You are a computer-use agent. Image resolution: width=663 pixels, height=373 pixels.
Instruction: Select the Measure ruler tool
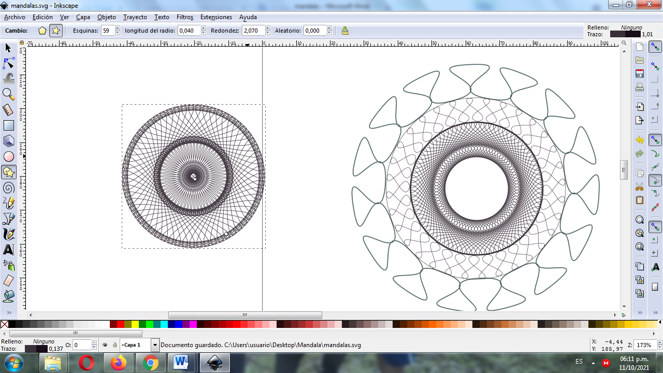pyautogui.click(x=8, y=110)
